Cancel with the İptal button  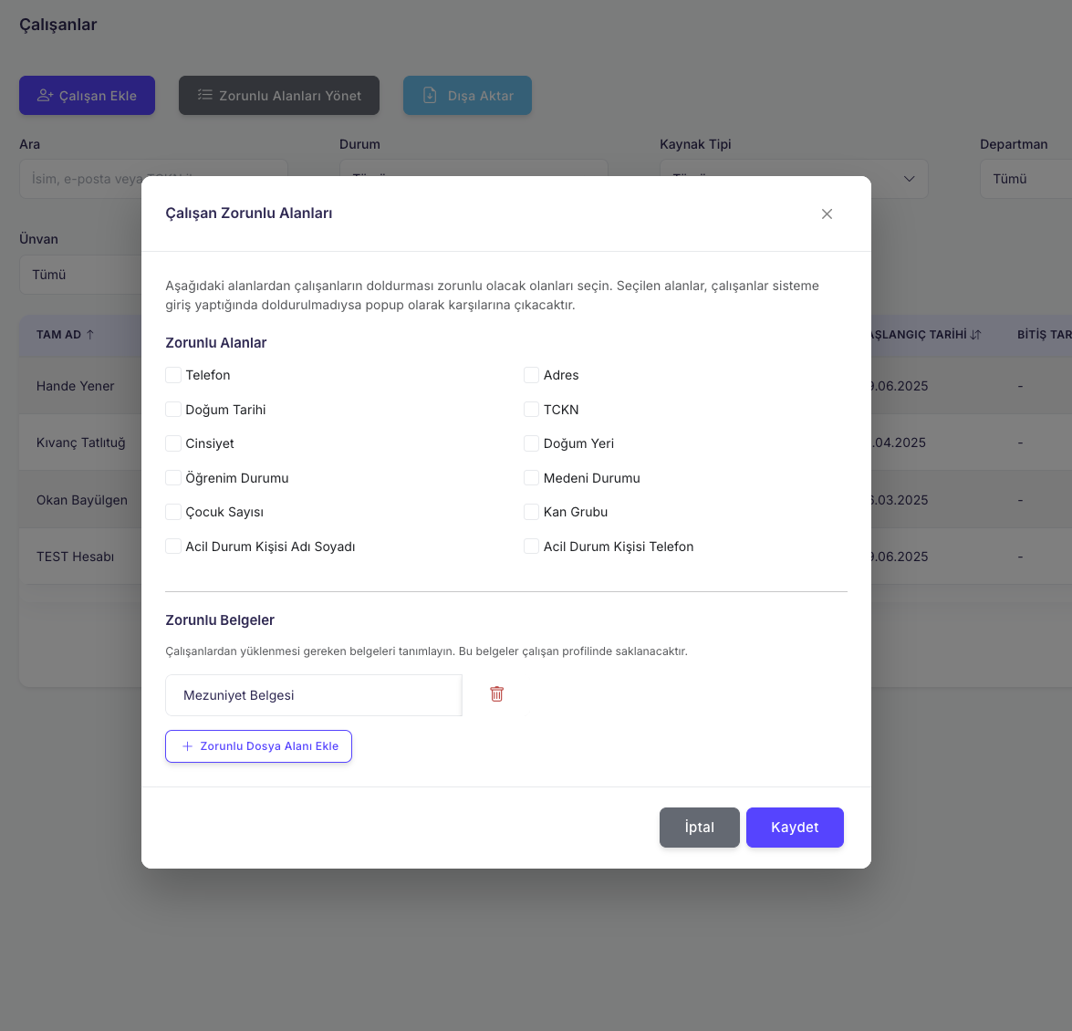(699, 828)
